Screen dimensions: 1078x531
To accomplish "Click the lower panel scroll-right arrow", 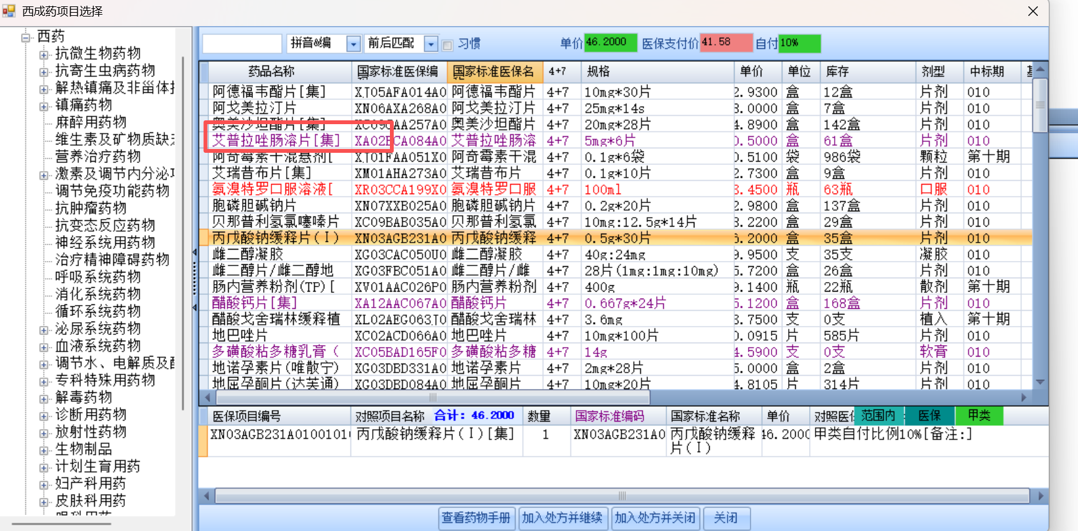I will pos(1040,495).
